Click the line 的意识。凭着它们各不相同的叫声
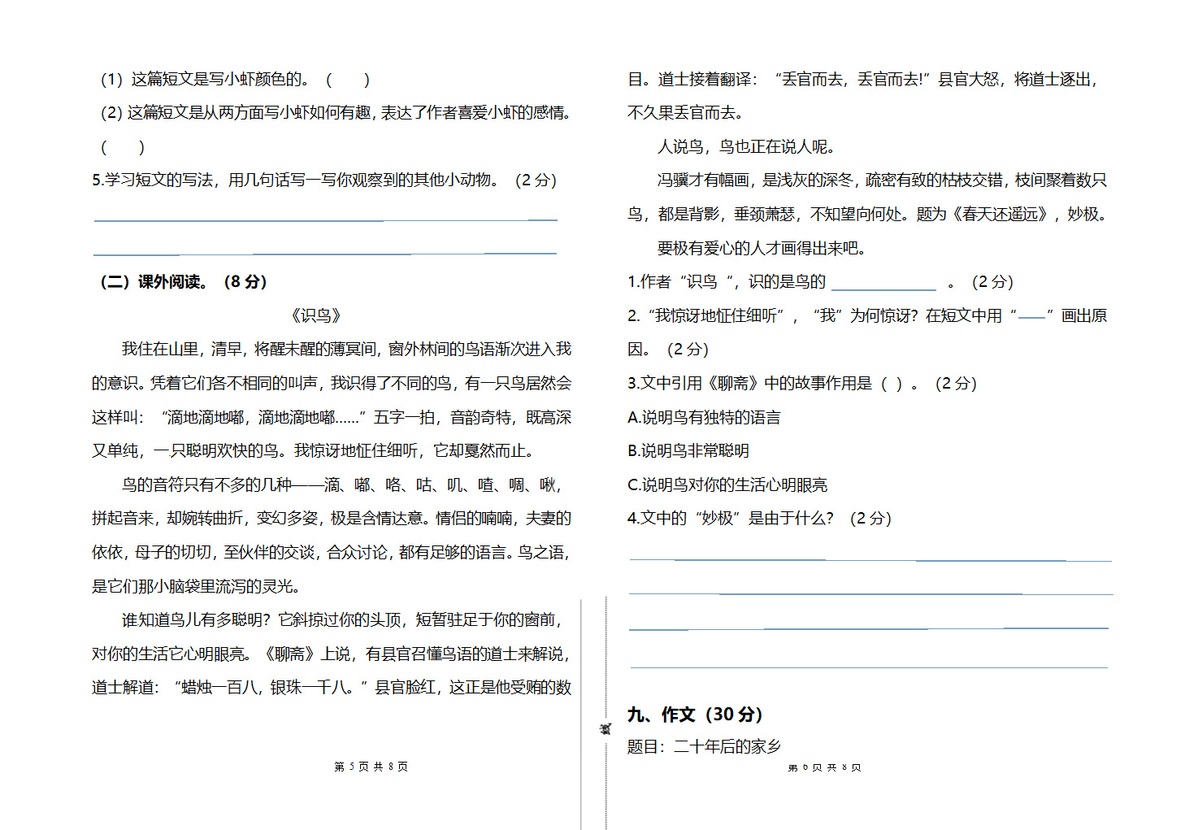This screenshot has height=830, width=1198. tap(332, 383)
